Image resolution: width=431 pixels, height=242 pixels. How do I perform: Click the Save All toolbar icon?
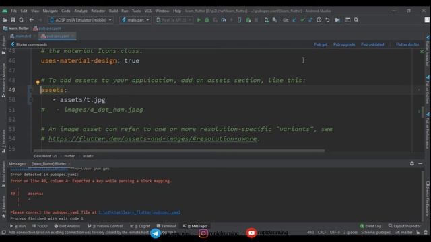[13, 20]
